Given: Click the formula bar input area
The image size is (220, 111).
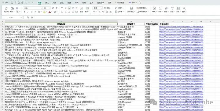Looking at the screenshot, I should point(126,17).
